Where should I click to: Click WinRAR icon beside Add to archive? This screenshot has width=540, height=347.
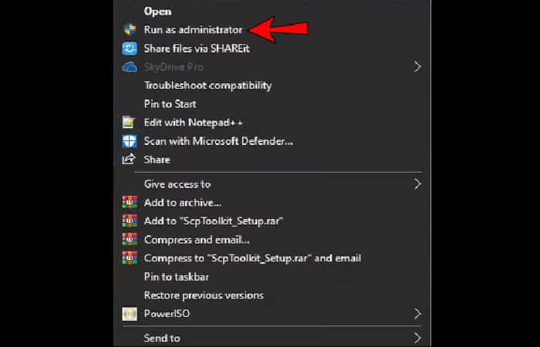pyautogui.click(x=130, y=202)
